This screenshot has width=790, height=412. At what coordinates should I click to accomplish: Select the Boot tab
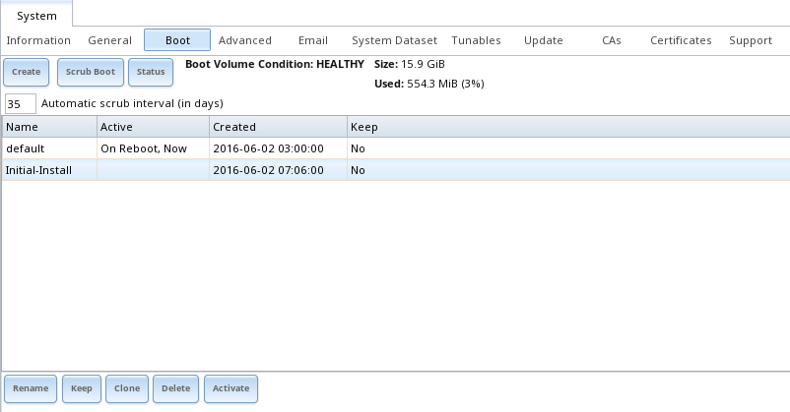[177, 40]
